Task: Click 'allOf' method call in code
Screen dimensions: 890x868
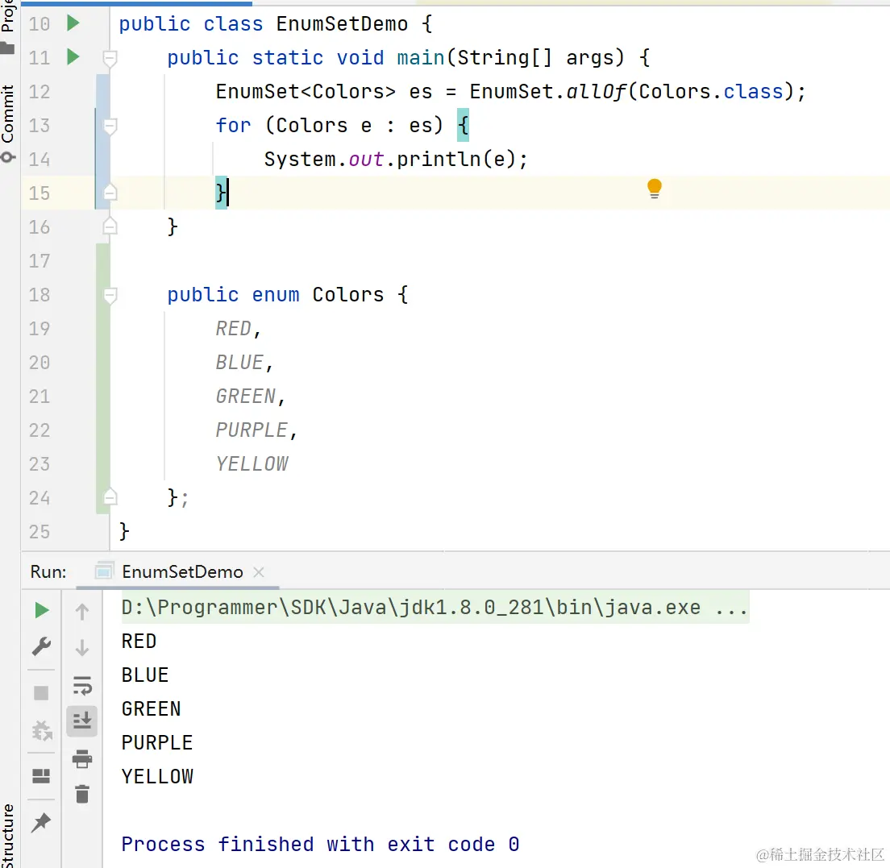Action: (597, 91)
